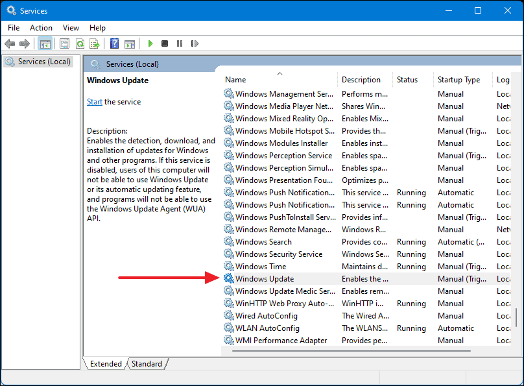
Task: Click the Start the service link
Action: pos(95,102)
